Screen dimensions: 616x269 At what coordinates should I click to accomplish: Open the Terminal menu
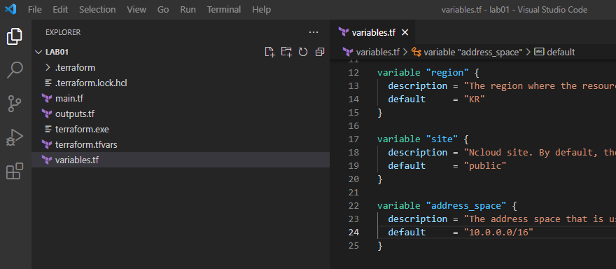pos(224,9)
